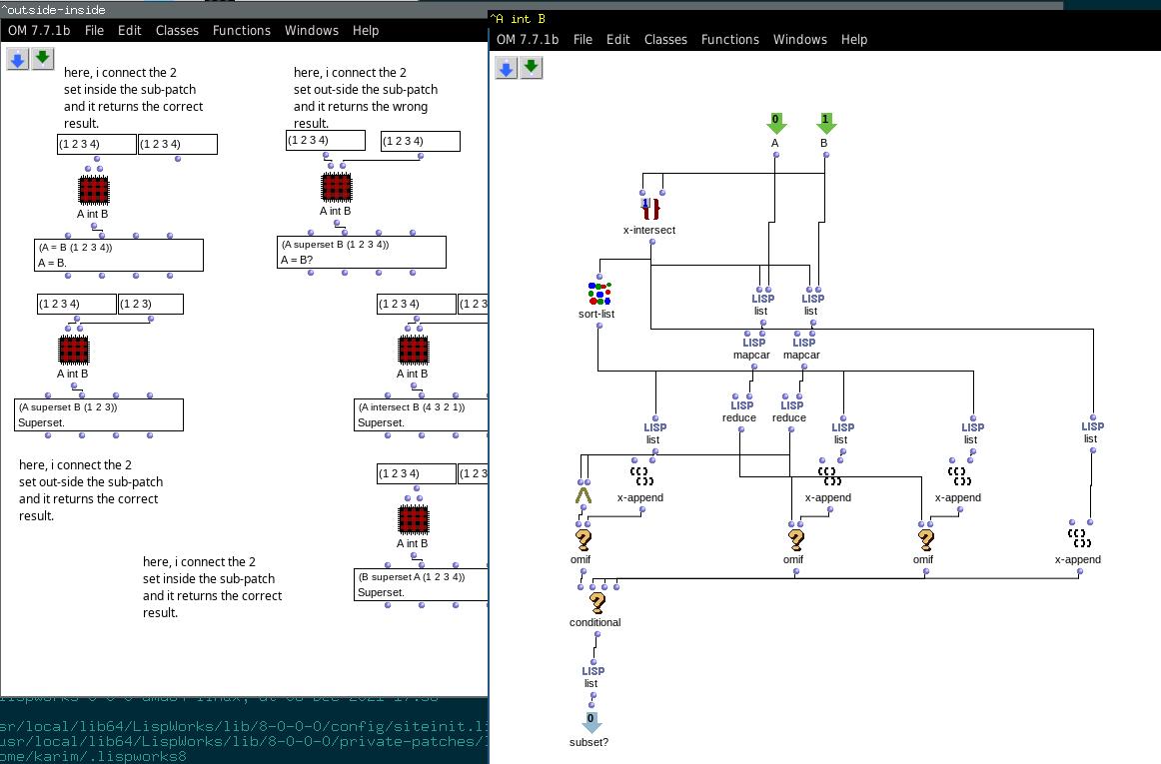Open Help menu in A int B window
1161x764 pixels.
pos(853,39)
